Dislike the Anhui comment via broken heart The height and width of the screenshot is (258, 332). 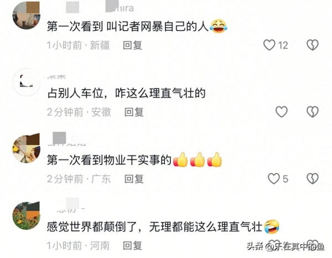pos(313,112)
